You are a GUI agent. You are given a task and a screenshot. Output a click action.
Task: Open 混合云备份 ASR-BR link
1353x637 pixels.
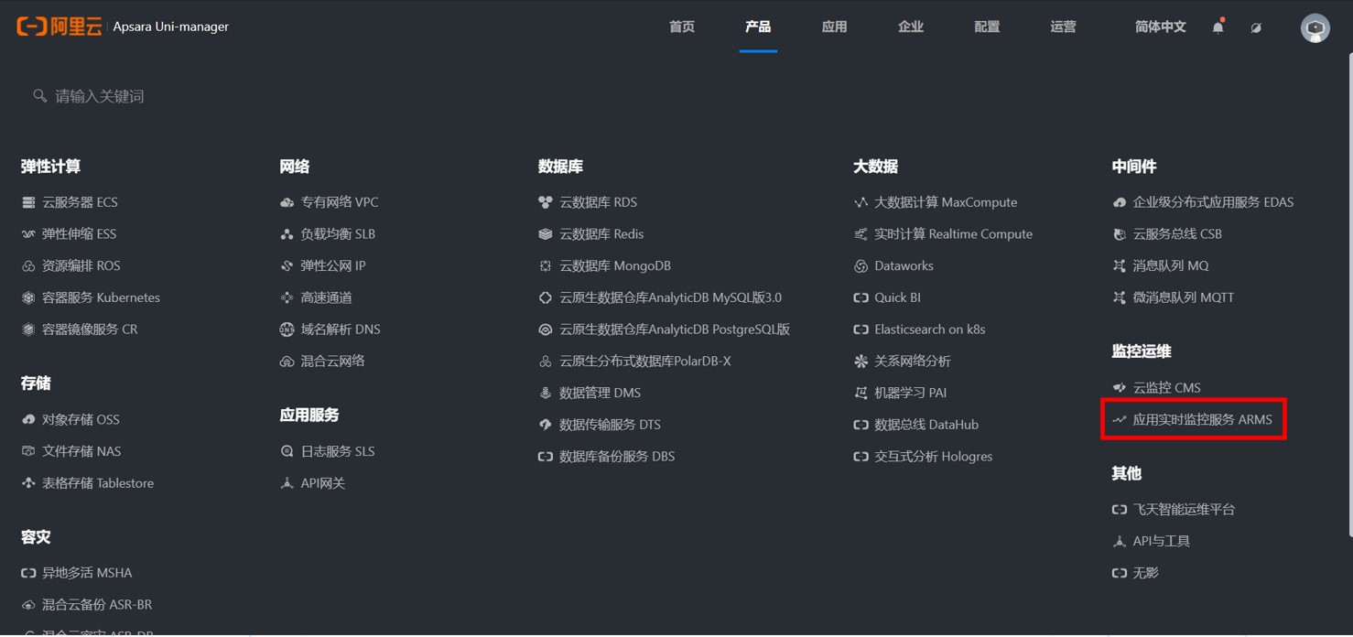[97, 605]
